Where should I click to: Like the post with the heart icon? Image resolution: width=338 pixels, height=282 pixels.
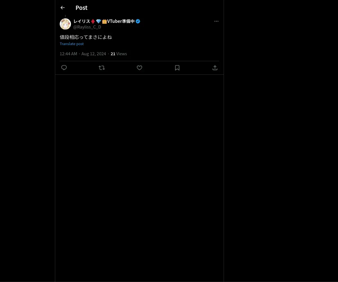(x=139, y=68)
